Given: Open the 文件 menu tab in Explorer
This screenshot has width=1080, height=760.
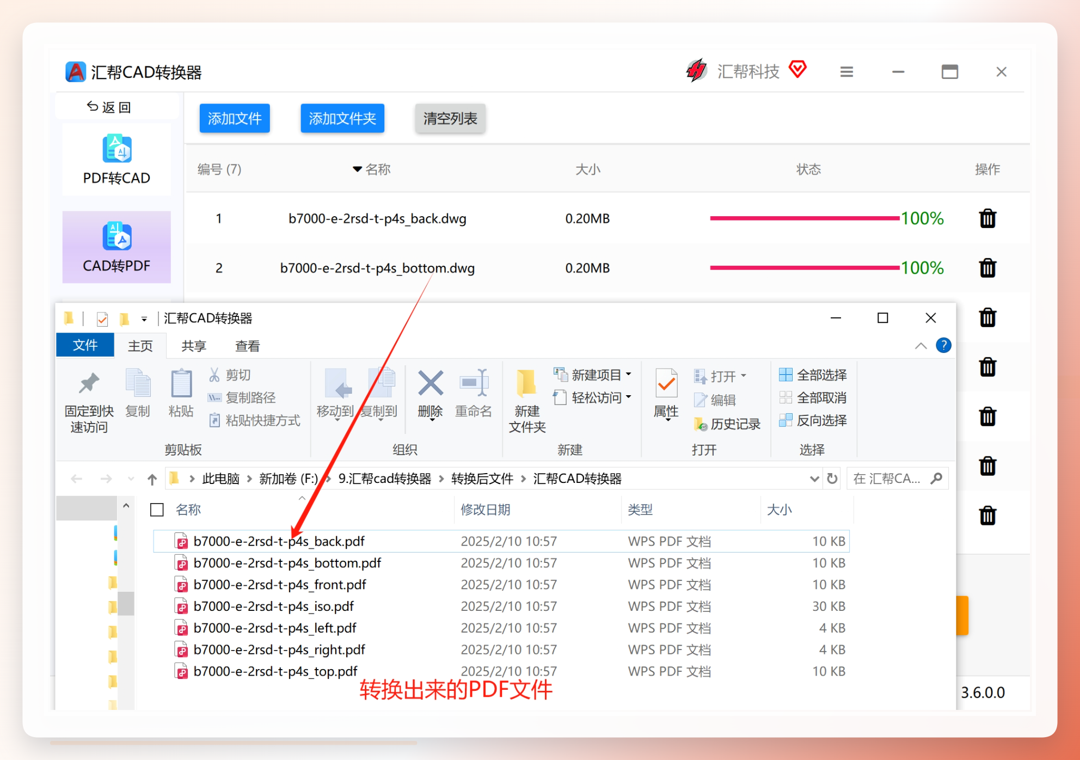Looking at the screenshot, I should coord(85,345).
